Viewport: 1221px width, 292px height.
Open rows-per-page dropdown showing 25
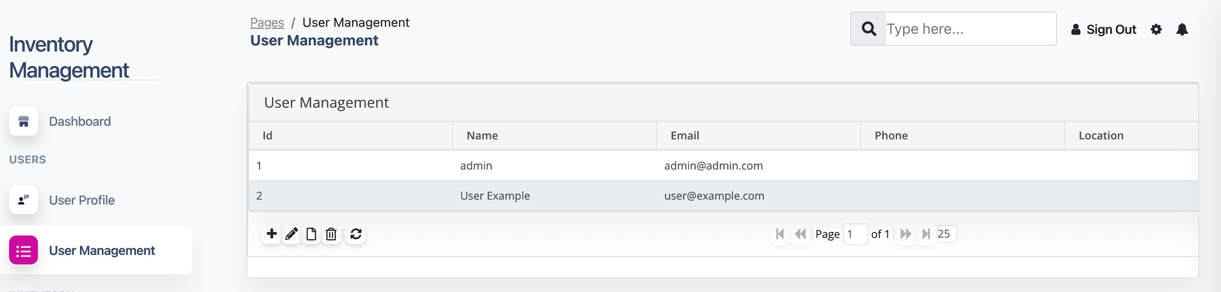click(946, 234)
